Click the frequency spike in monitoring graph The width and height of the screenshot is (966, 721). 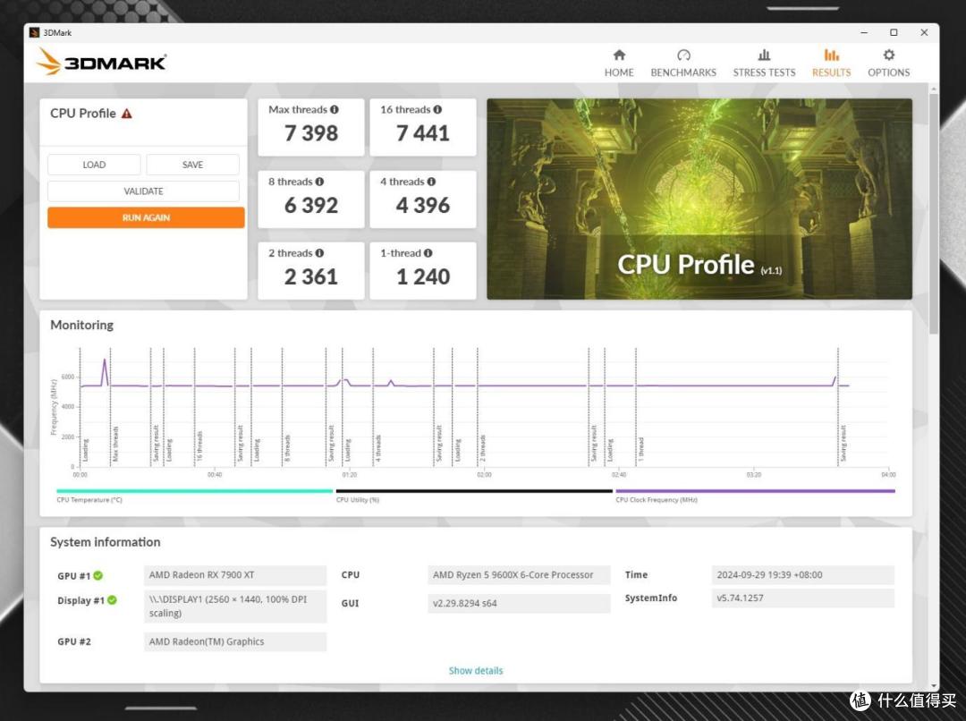[105, 371]
